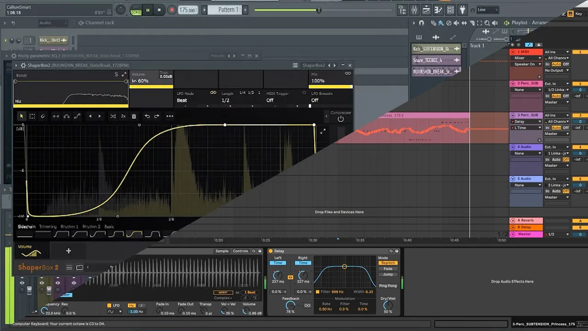Click the 2x double-speed button in ShaperBox
This screenshot has height=331, width=588.
click(x=123, y=116)
